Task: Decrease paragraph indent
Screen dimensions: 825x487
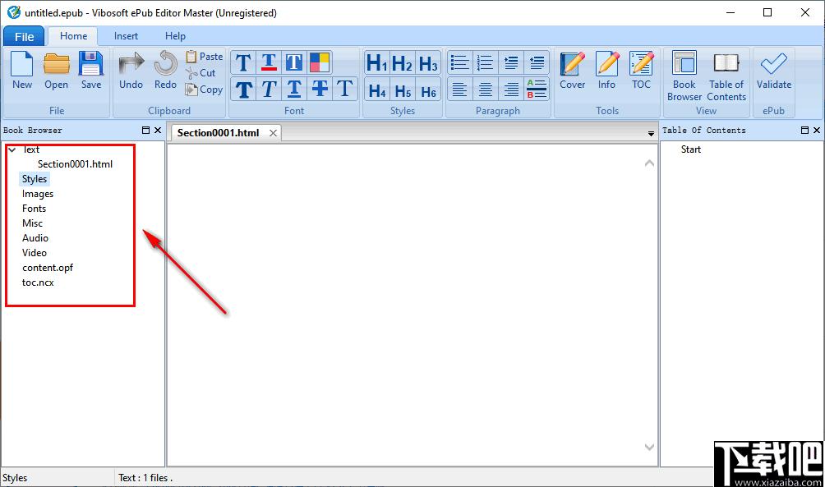Action: point(537,62)
